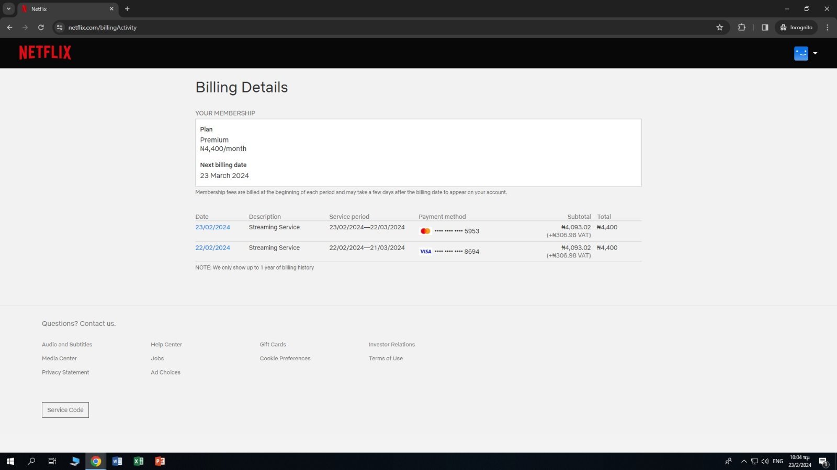View site information icon in address bar

click(x=60, y=27)
